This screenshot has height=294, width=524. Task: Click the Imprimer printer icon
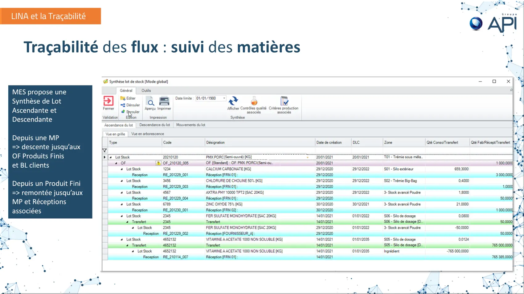click(x=164, y=101)
